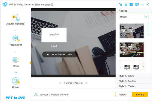
Task: Open the Affaires template category dropdown
Action: tap(134, 17)
